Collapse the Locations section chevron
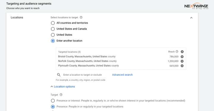214x111 pixels. tap(191, 18)
